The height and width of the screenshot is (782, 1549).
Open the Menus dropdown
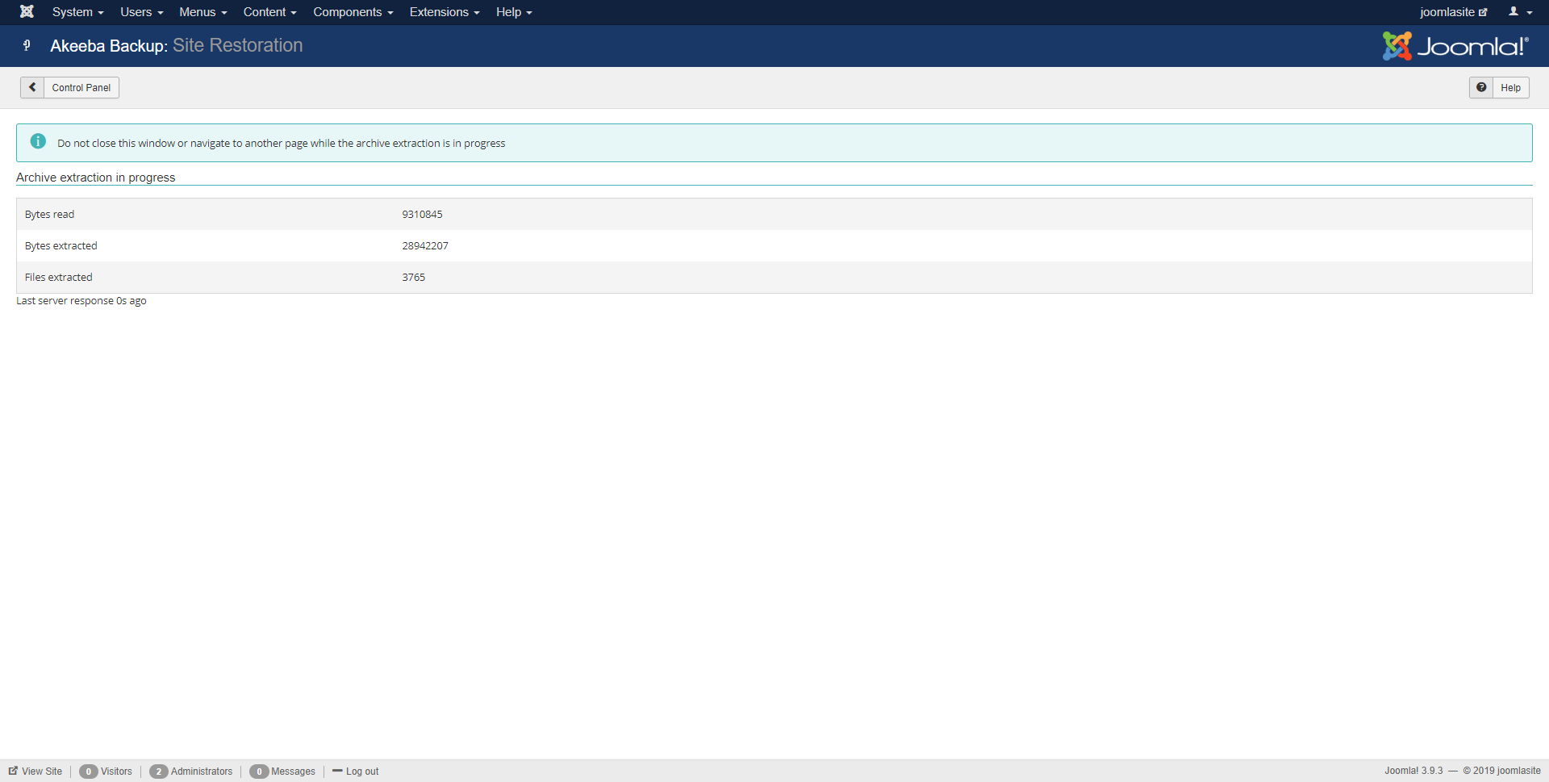tap(202, 12)
